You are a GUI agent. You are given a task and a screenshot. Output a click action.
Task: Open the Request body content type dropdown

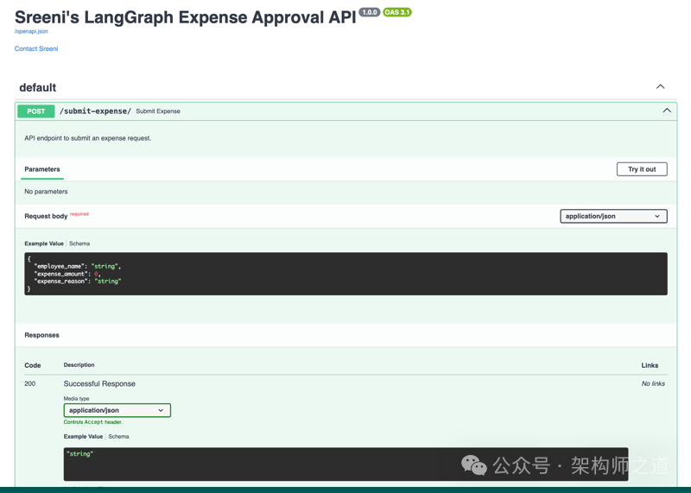point(613,217)
